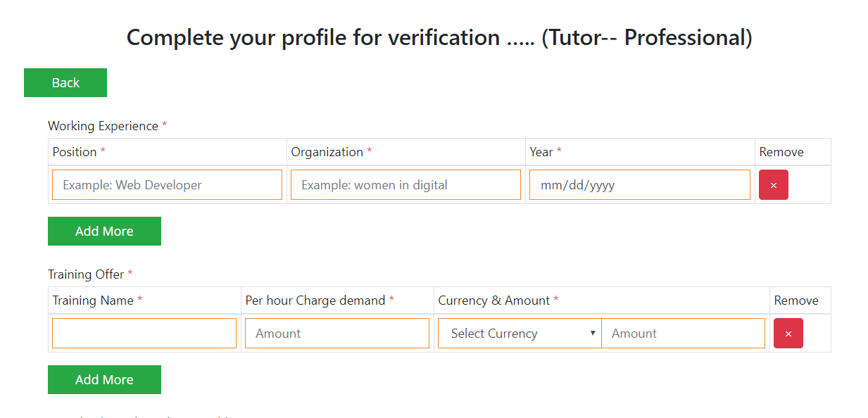The image size is (868, 418).
Task: Focus the empty Training Name input
Action: [144, 334]
